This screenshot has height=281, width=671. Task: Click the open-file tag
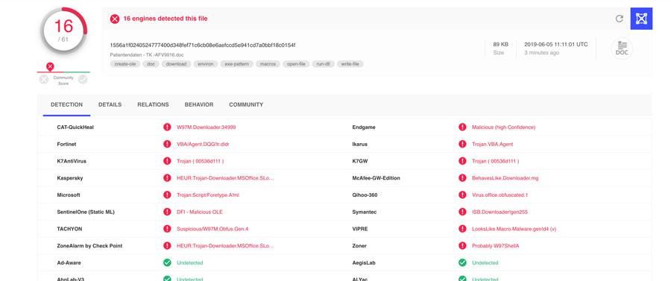click(x=296, y=64)
